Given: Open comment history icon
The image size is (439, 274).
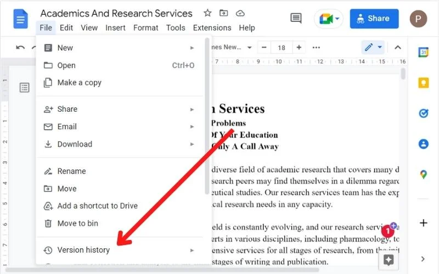Looking at the screenshot, I should coord(296,19).
